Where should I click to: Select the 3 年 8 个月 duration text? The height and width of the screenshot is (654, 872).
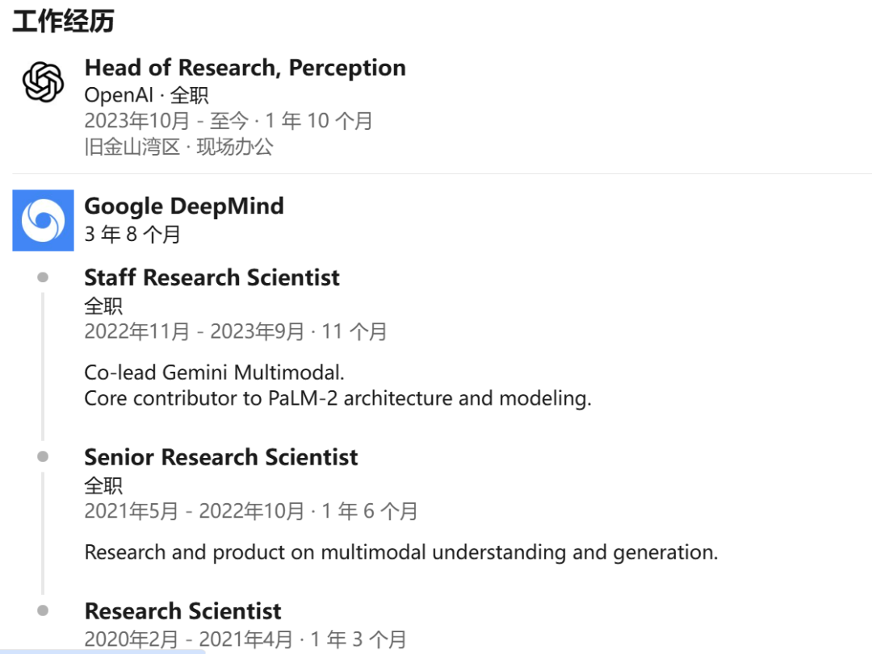click(x=132, y=234)
